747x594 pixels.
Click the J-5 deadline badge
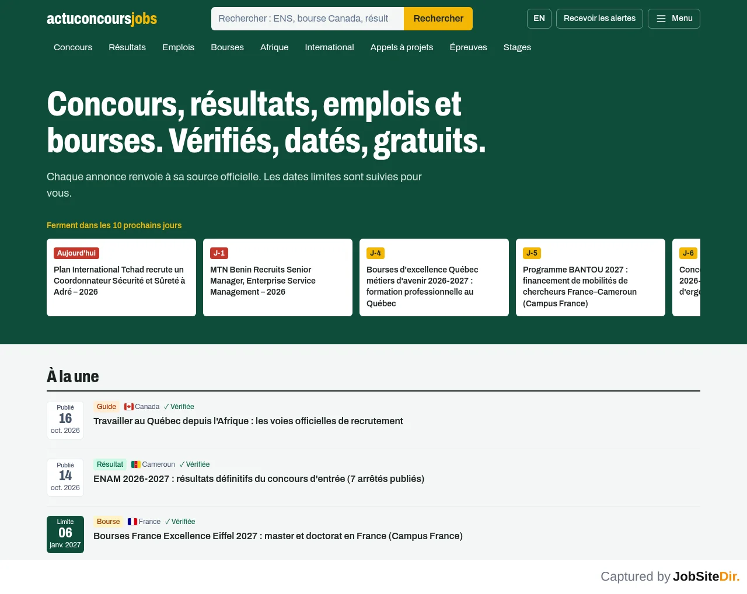pyautogui.click(x=532, y=253)
